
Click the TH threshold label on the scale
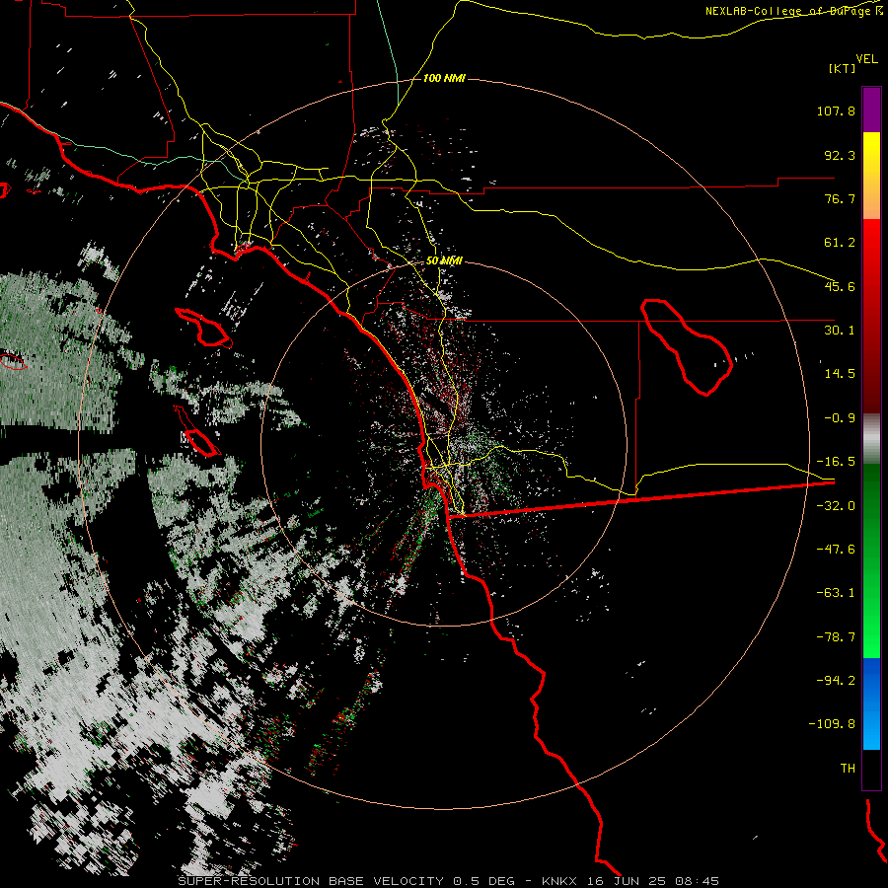pyautogui.click(x=848, y=769)
